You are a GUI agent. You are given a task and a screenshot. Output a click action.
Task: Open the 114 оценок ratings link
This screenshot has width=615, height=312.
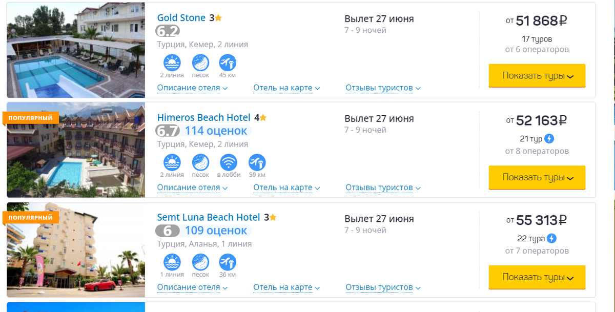[216, 131]
